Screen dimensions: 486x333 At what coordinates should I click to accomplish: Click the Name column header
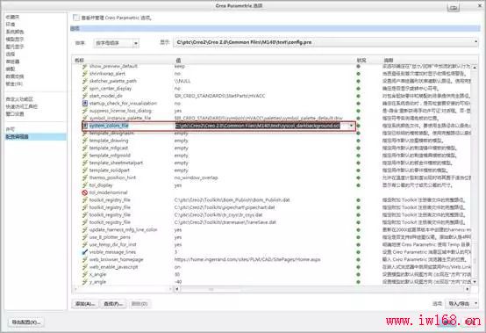tap(79, 61)
